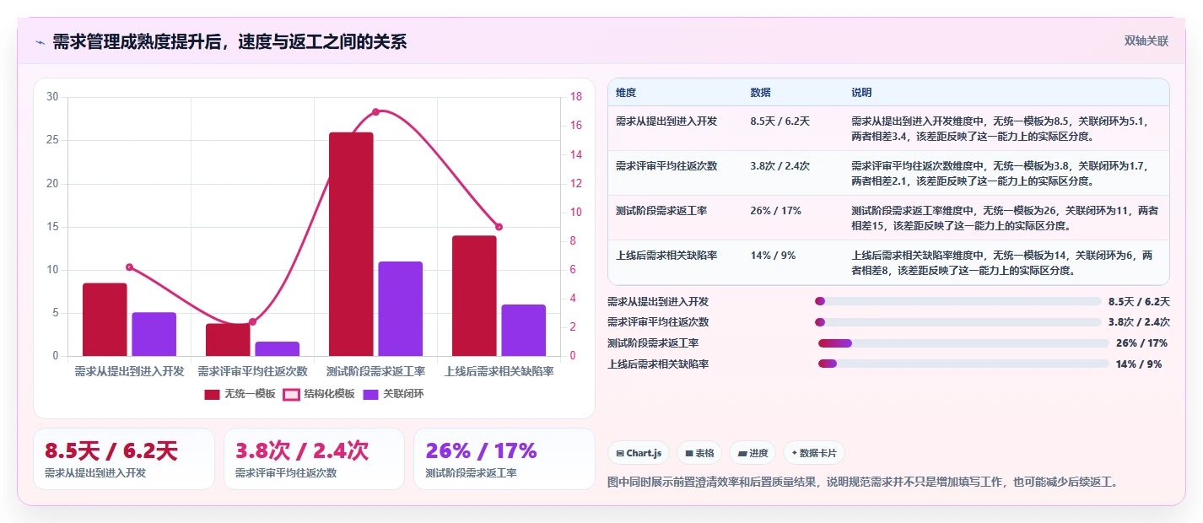Open the purple 26% / 17% stat card

click(x=504, y=459)
